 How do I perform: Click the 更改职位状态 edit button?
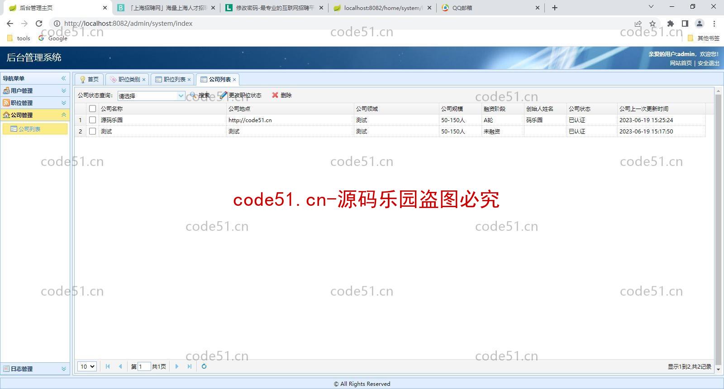coord(240,95)
